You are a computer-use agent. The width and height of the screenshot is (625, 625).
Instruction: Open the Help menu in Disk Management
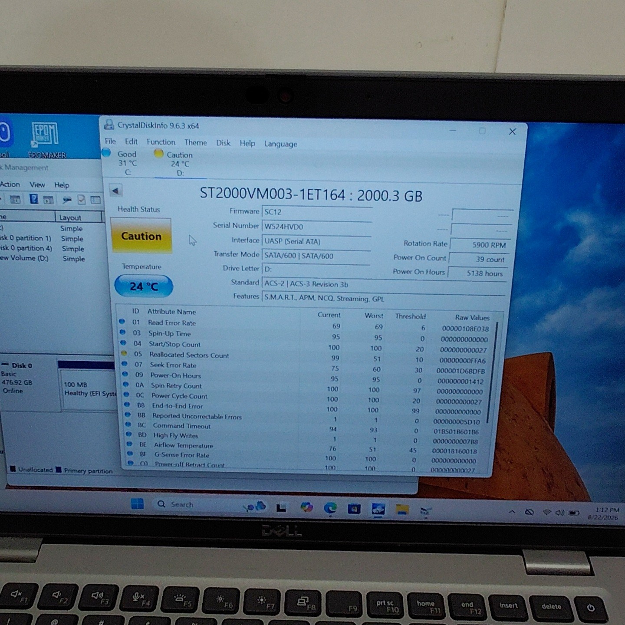coord(62,185)
